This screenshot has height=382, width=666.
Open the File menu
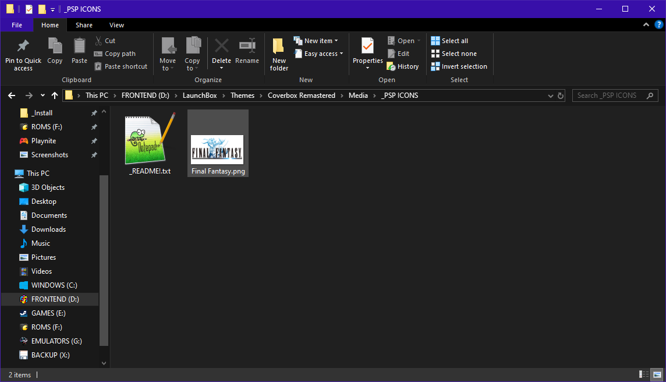tap(17, 25)
